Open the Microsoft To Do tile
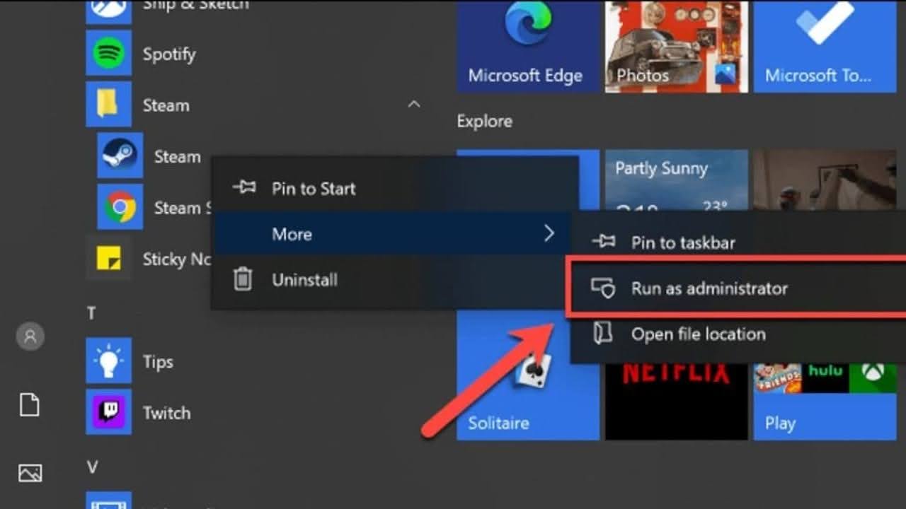This screenshot has height=509, width=906. coord(825,46)
